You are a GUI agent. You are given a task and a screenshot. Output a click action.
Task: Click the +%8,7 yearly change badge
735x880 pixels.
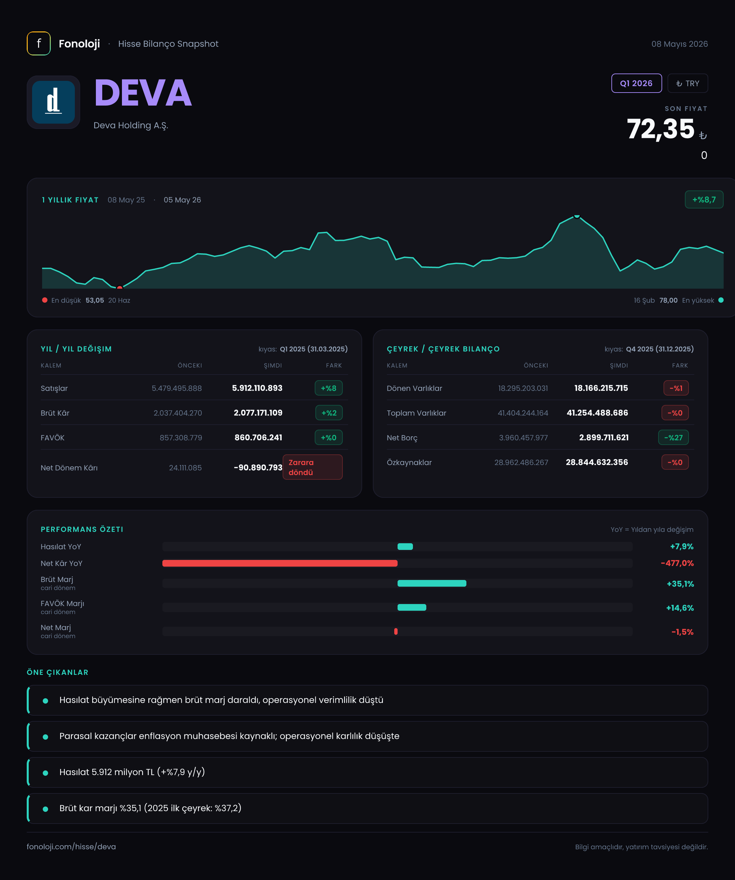click(704, 199)
